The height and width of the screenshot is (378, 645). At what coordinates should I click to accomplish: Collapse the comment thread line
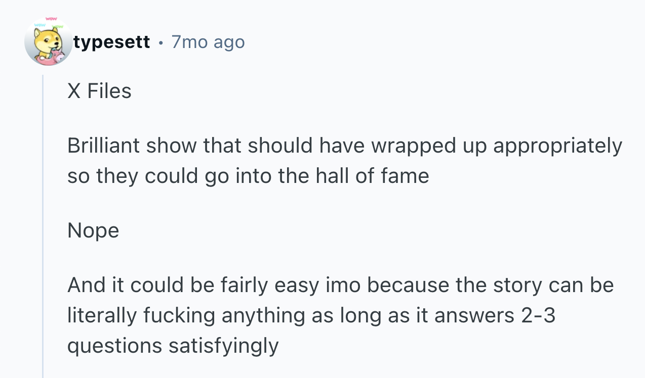pyautogui.click(x=43, y=226)
